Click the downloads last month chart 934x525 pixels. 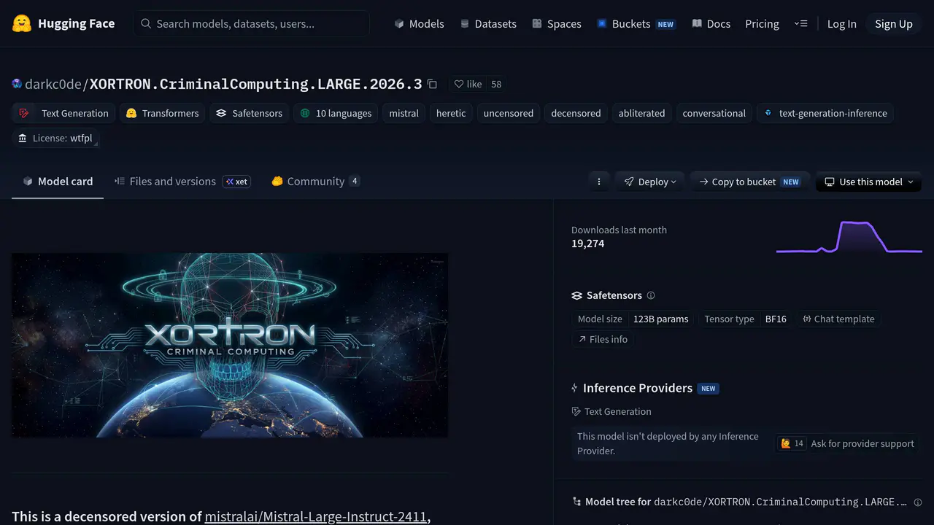(x=849, y=238)
